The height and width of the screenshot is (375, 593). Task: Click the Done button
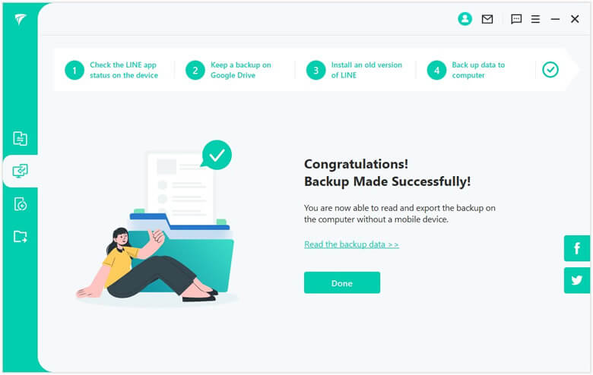[342, 282]
